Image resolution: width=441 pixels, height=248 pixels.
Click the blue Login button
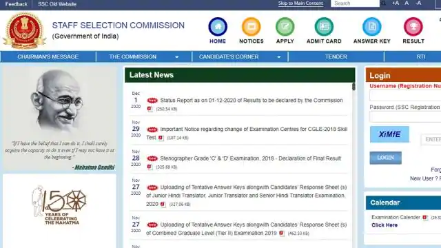pos(385,158)
